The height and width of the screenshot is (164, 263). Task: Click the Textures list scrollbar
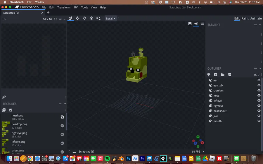pyautogui.click(x=66, y=121)
